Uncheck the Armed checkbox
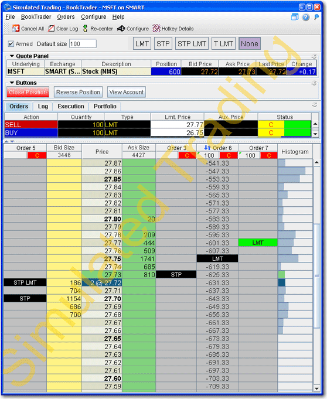Image resolution: width=327 pixels, height=399 pixels. (11, 44)
